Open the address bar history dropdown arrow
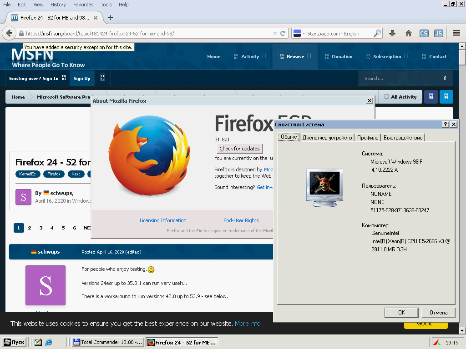This screenshot has width=466, height=349. point(275,33)
